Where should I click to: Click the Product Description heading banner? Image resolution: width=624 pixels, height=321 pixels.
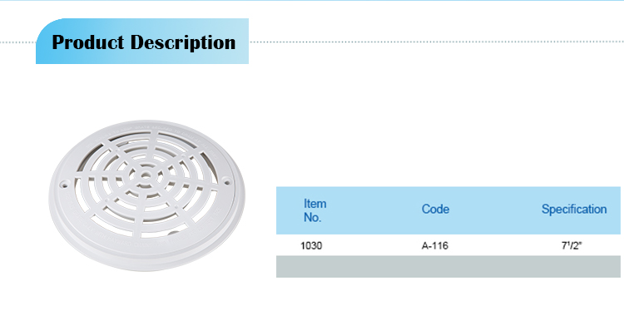(142, 41)
